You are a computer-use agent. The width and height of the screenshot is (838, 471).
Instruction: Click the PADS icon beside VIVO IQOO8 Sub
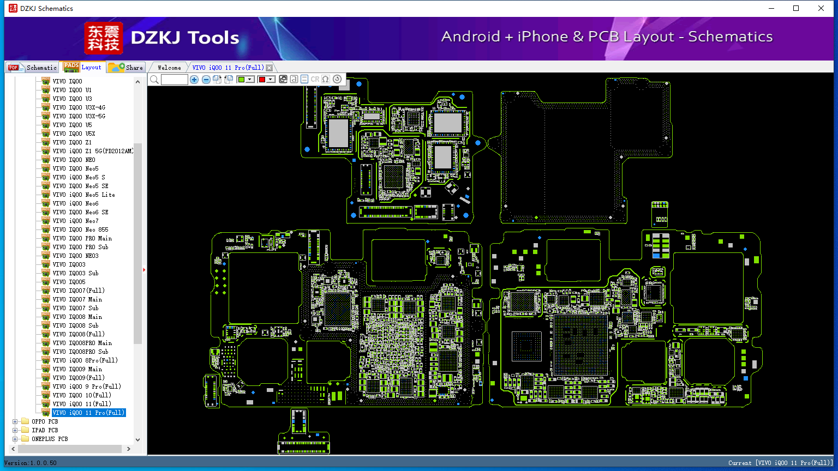[46, 325]
